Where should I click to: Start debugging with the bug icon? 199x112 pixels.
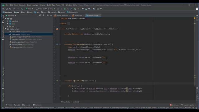tap(65, 9)
